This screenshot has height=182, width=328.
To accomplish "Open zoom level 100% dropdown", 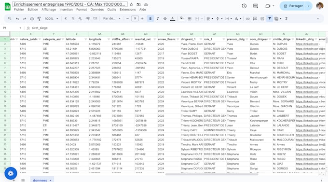I will point(51,19).
